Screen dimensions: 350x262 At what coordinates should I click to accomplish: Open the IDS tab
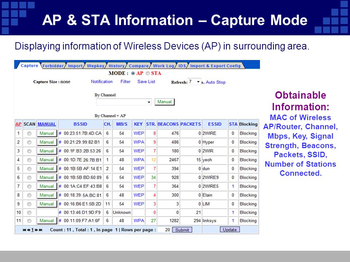pyautogui.click(x=182, y=66)
